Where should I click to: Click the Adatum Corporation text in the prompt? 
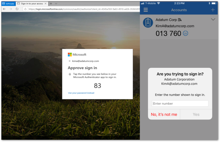click(179, 79)
